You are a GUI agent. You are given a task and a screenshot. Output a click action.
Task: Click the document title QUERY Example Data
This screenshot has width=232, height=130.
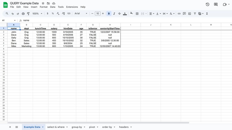tap(24, 3)
